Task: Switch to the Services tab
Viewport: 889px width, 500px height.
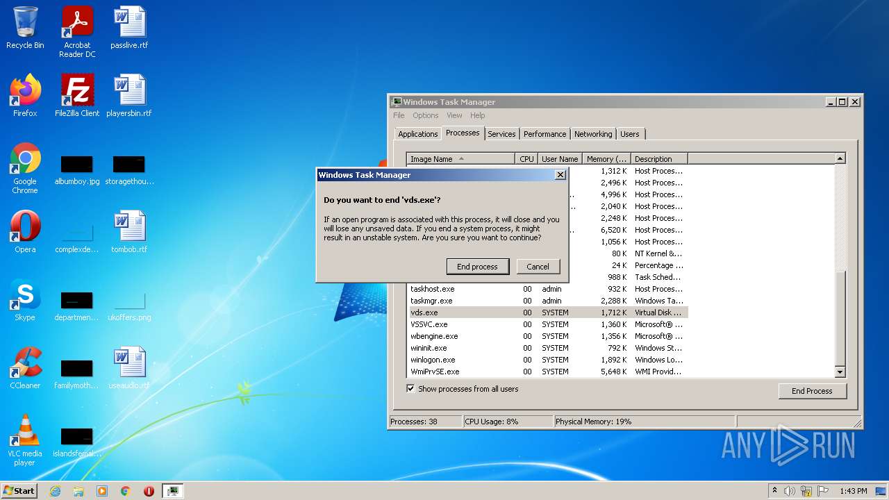Action: (501, 134)
